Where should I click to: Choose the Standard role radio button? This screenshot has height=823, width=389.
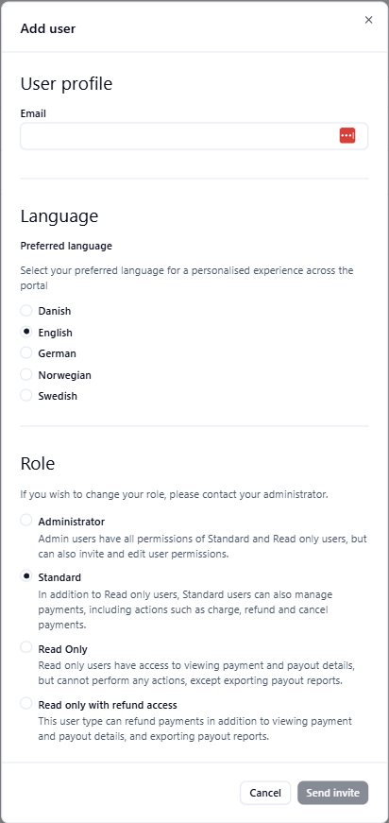pos(26,576)
